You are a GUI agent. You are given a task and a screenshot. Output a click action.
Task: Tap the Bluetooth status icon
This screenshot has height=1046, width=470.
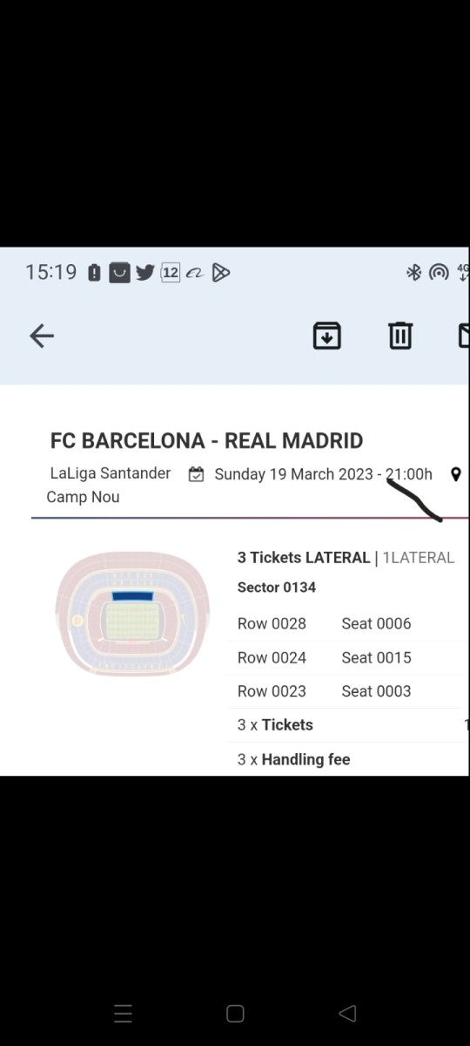[414, 273]
